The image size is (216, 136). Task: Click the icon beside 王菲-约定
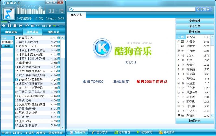(x=59, y=121)
